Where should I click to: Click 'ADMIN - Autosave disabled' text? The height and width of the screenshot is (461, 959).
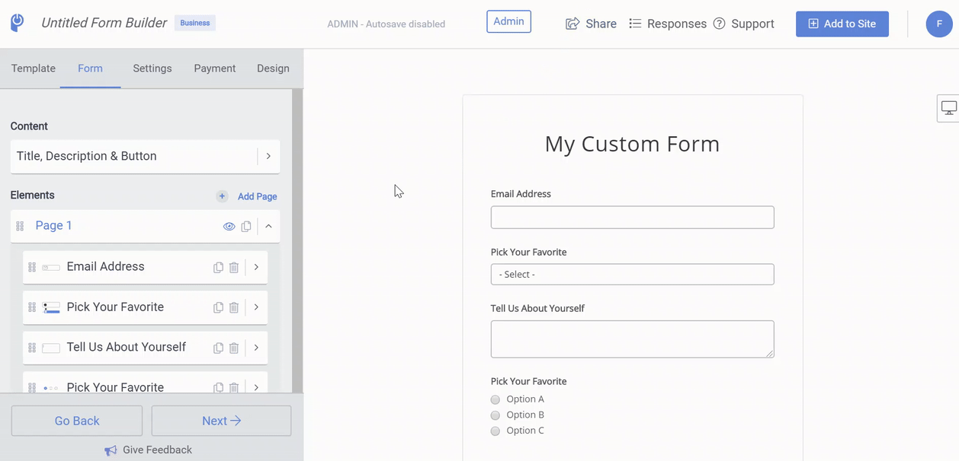coord(386,24)
